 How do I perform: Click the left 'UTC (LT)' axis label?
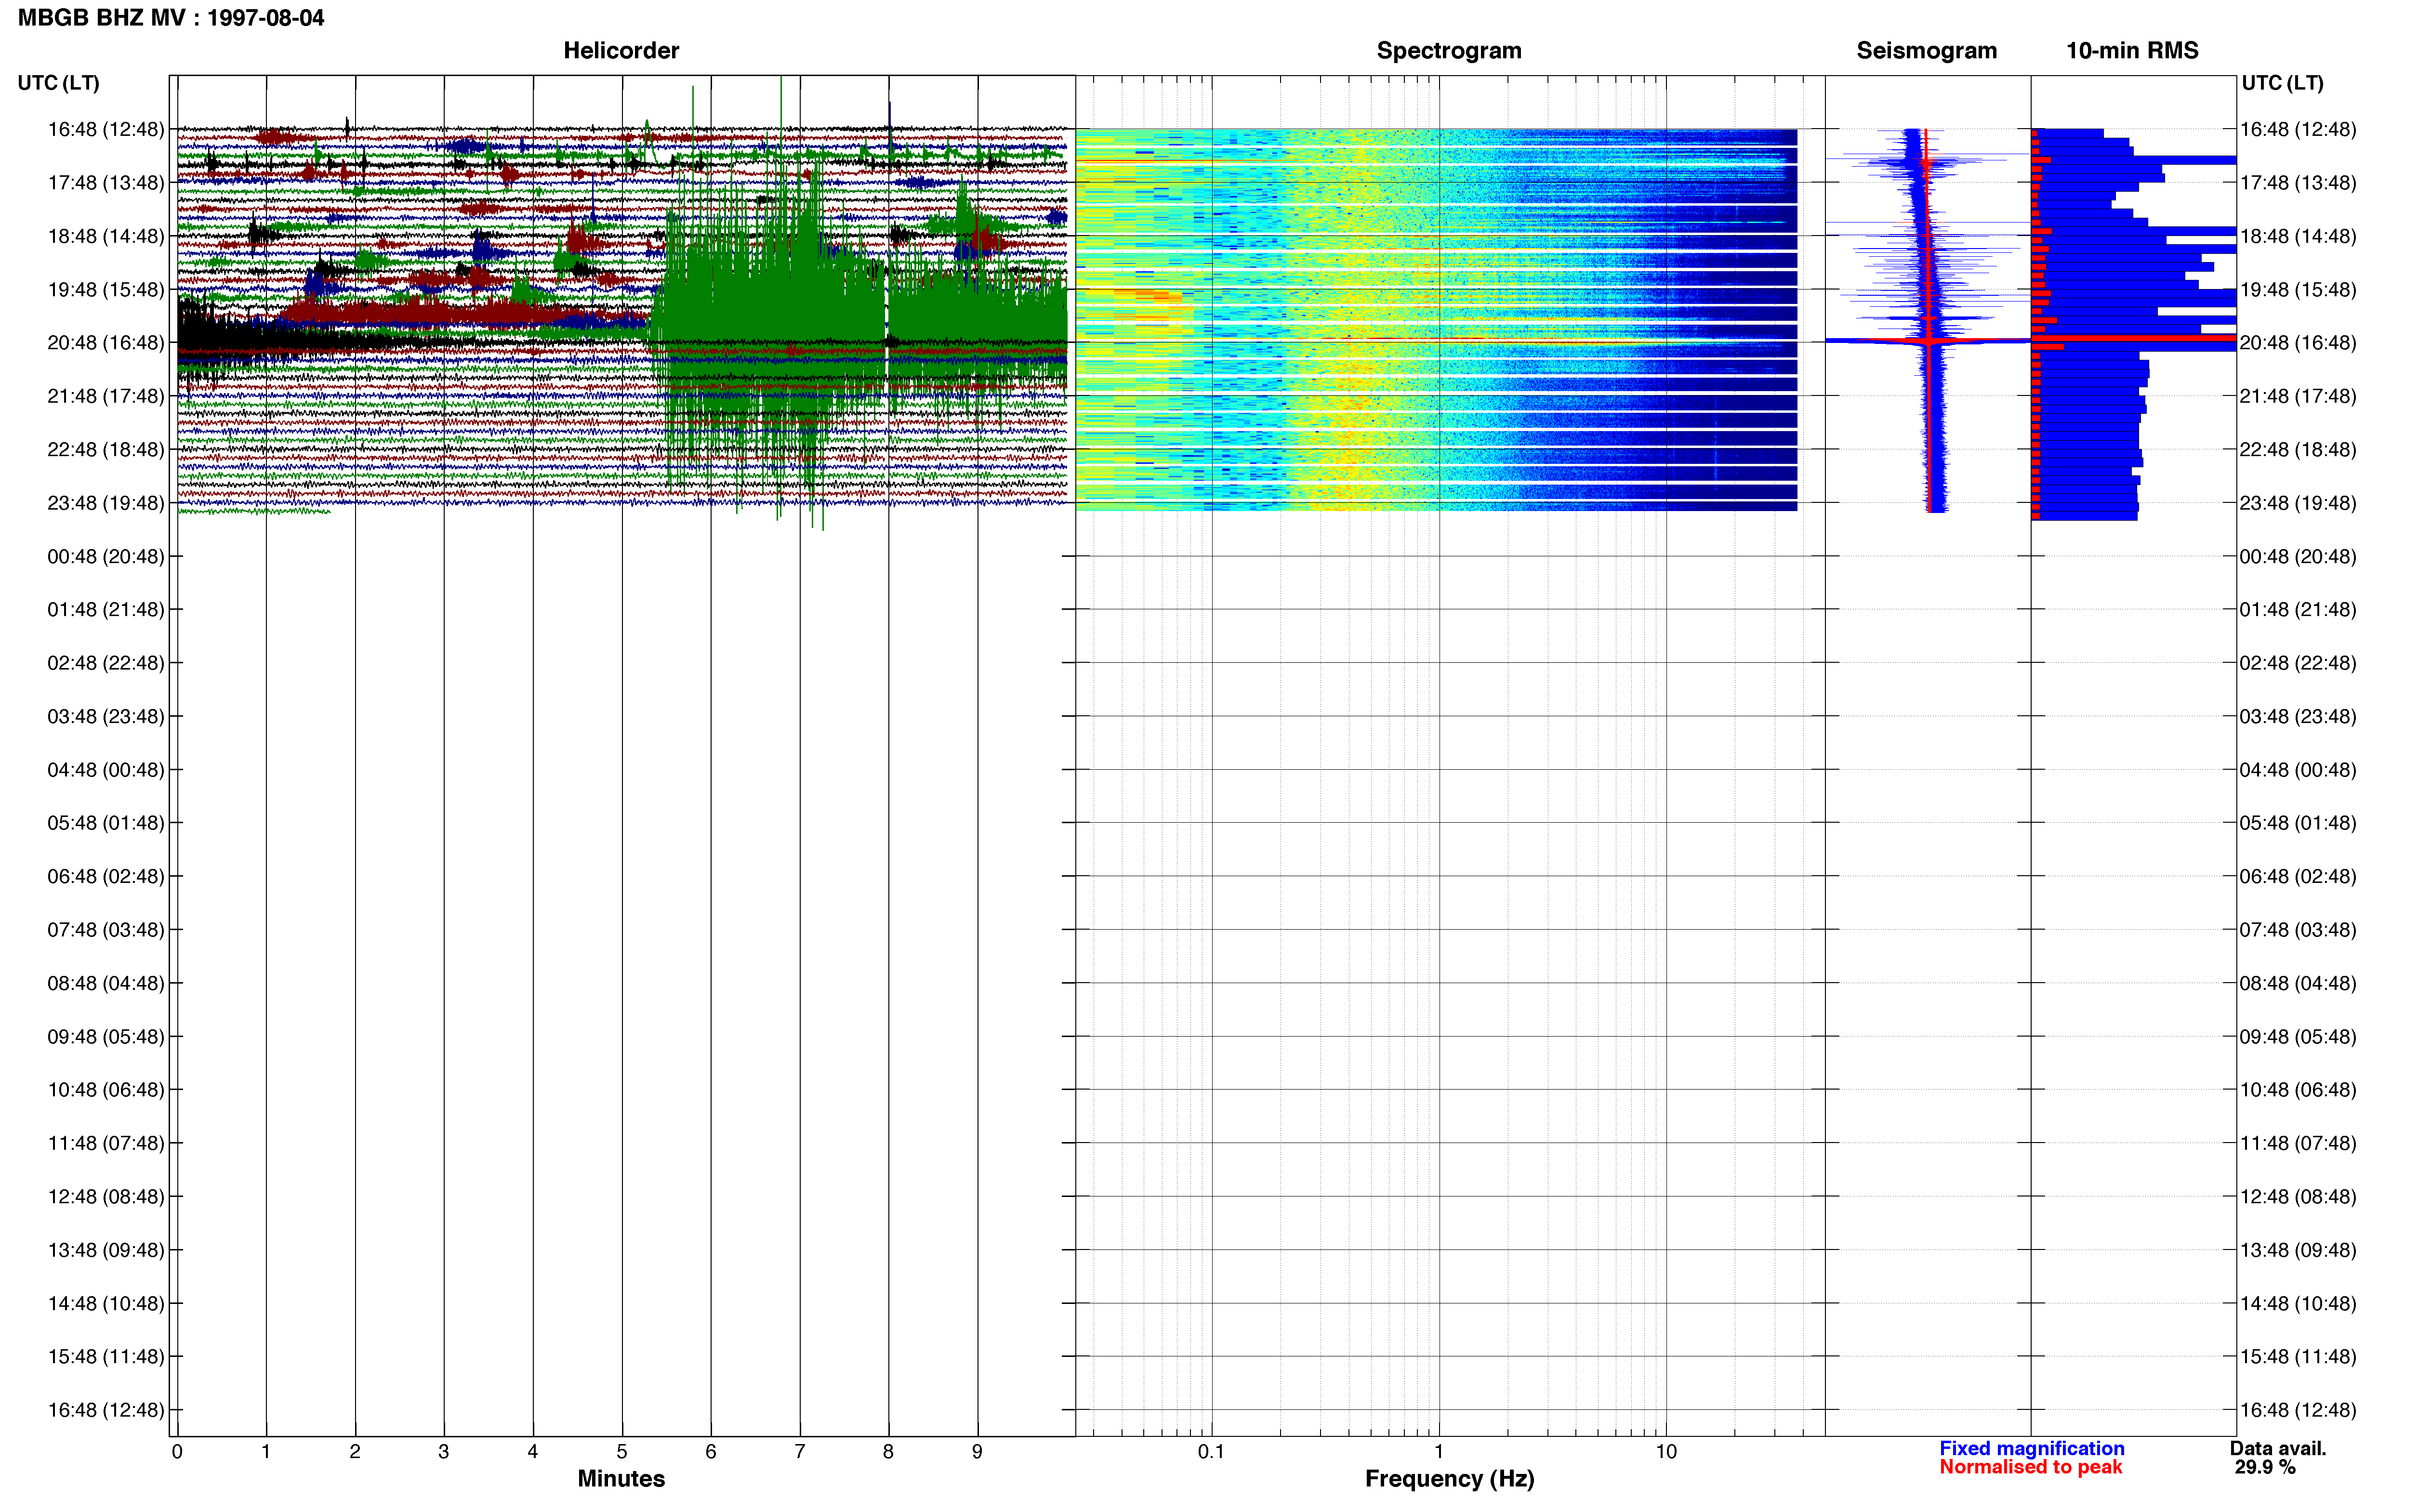pyautogui.click(x=59, y=83)
